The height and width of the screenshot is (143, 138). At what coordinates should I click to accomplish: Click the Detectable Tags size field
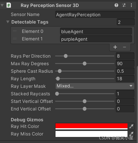click(125, 22)
